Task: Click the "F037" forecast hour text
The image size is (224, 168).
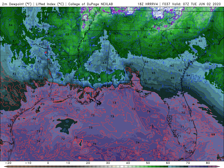Action: point(167,4)
